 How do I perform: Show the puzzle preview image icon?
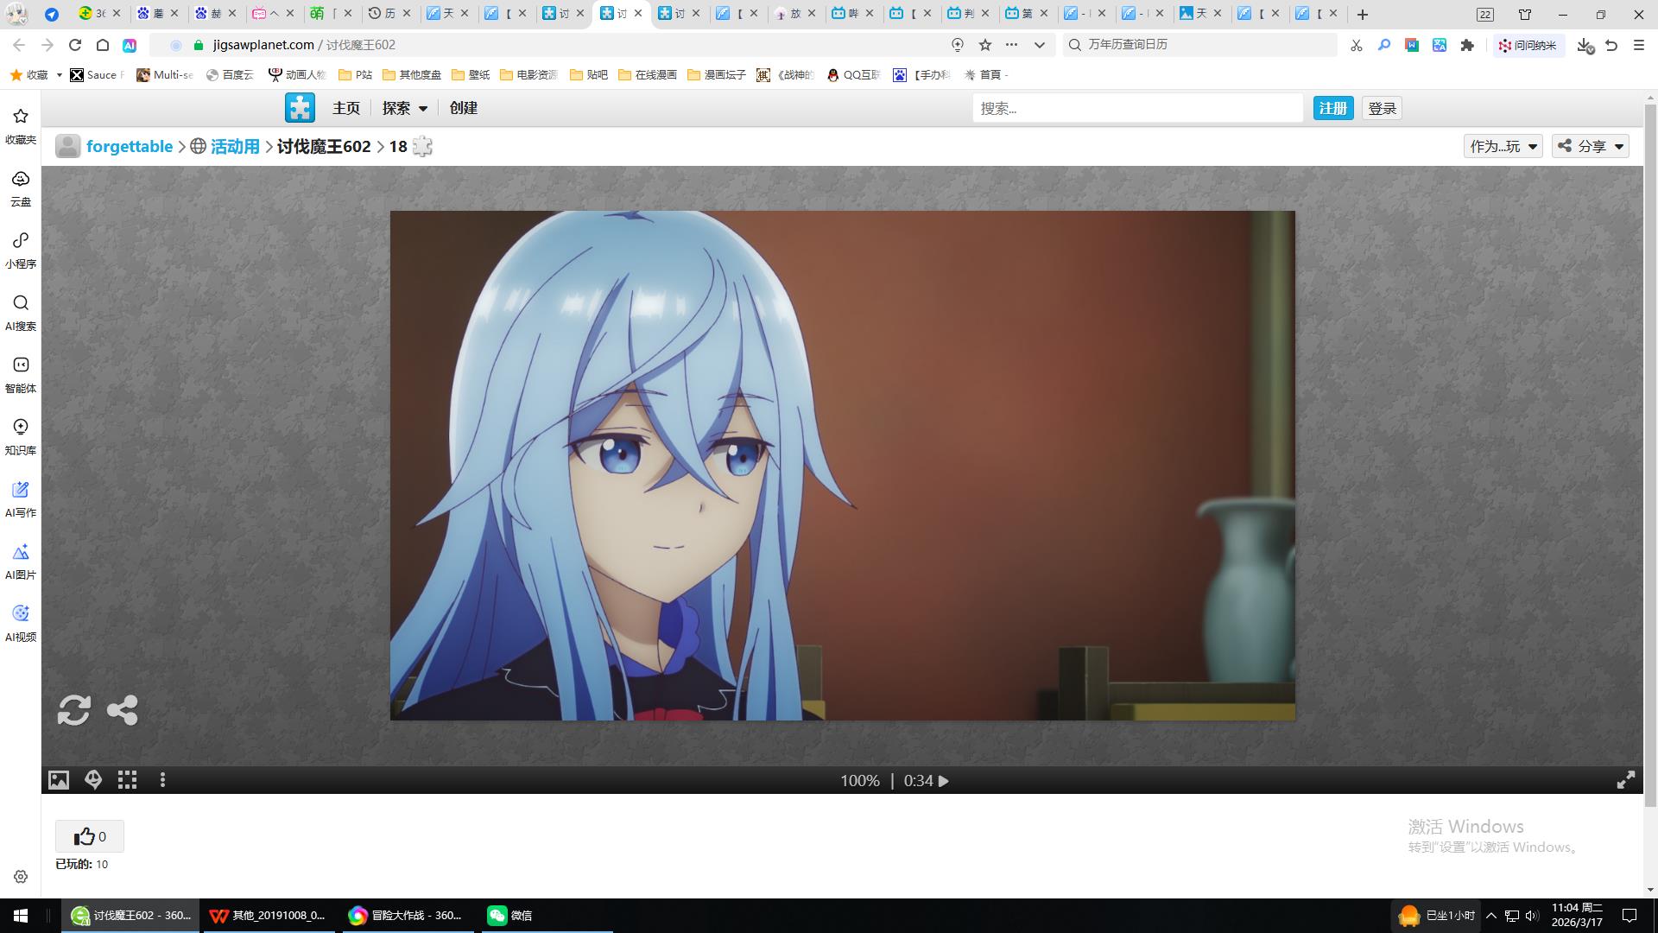(58, 780)
